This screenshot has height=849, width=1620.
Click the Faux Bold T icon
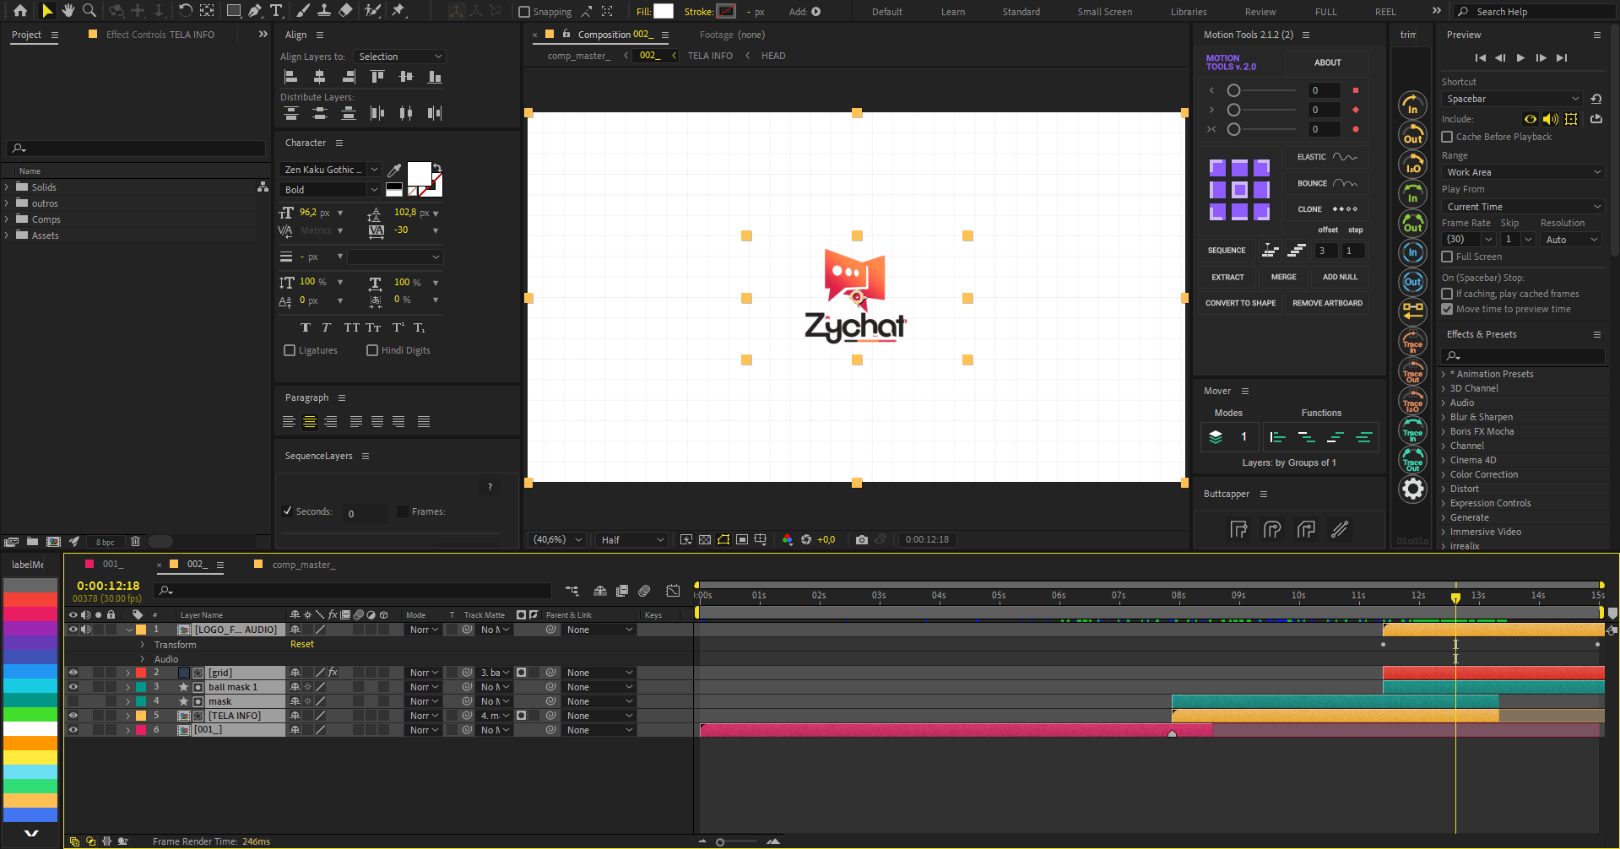coord(305,327)
